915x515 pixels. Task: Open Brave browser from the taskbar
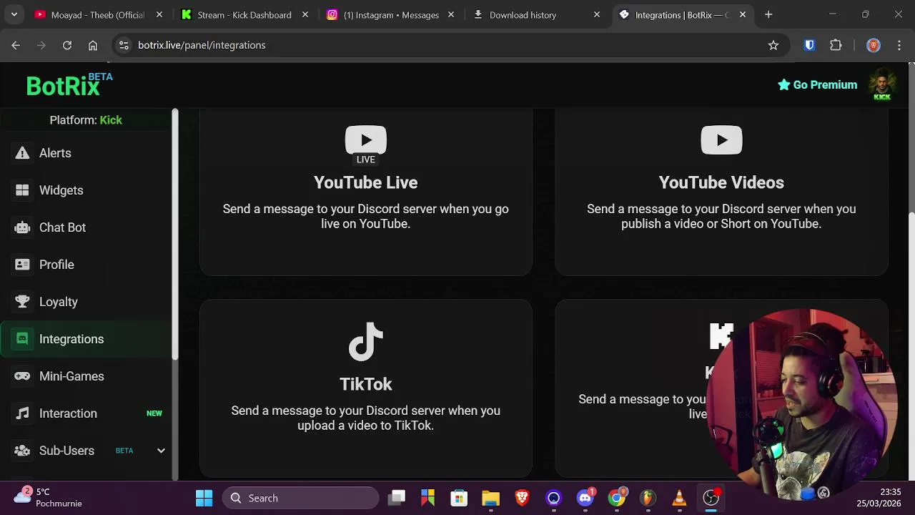(x=523, y=498)
